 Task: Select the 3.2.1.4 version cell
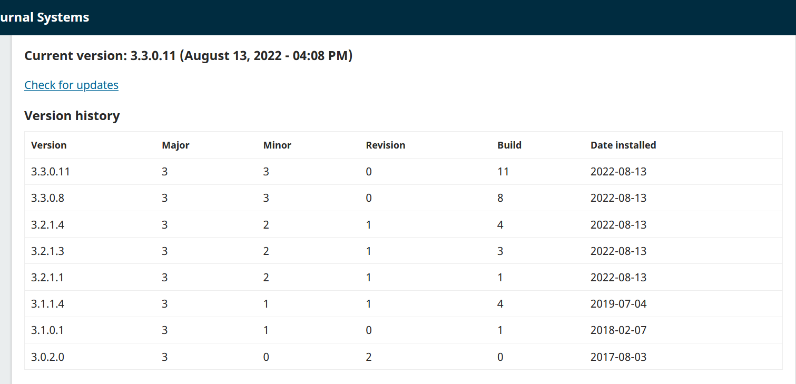click(47, 225)
